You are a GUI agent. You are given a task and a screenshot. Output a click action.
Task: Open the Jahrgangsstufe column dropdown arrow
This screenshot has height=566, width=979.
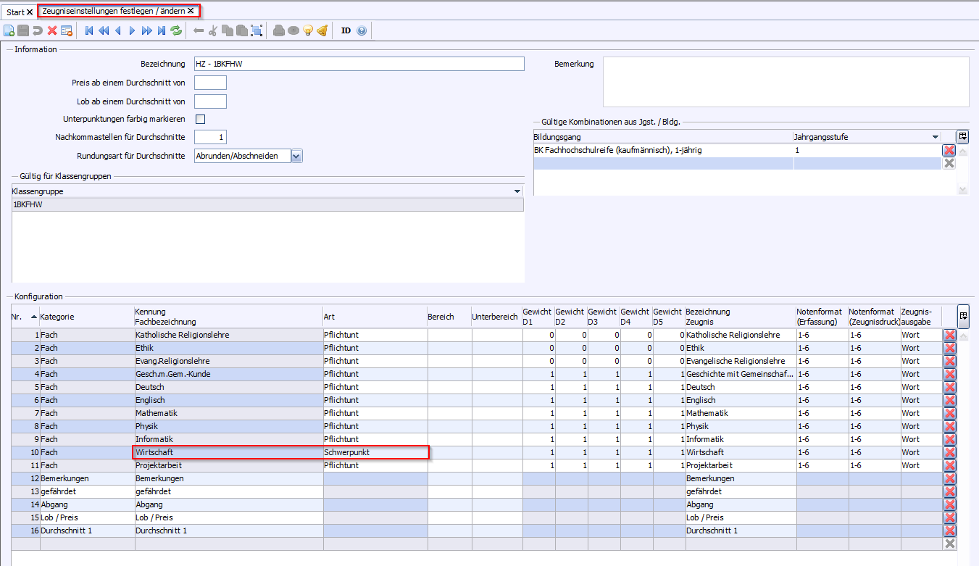pyautogui.click(x=935, y=136)
